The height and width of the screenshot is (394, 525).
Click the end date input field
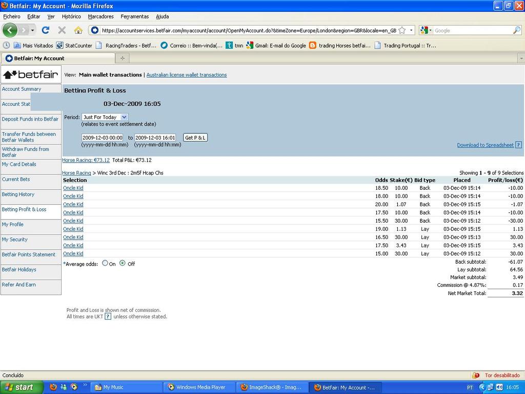click(155, 137)
